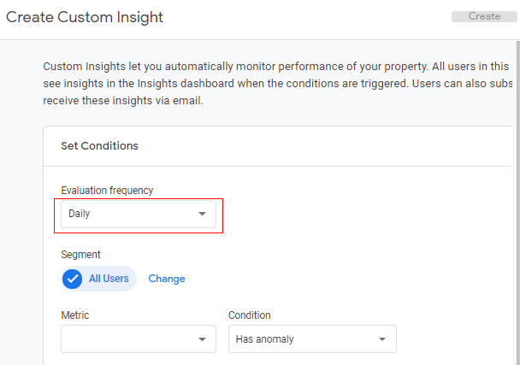Click the Condition dropdown arrow icon
Viewport: 520px width, 365px height.
pyautogui.click(x=382, y=339)
